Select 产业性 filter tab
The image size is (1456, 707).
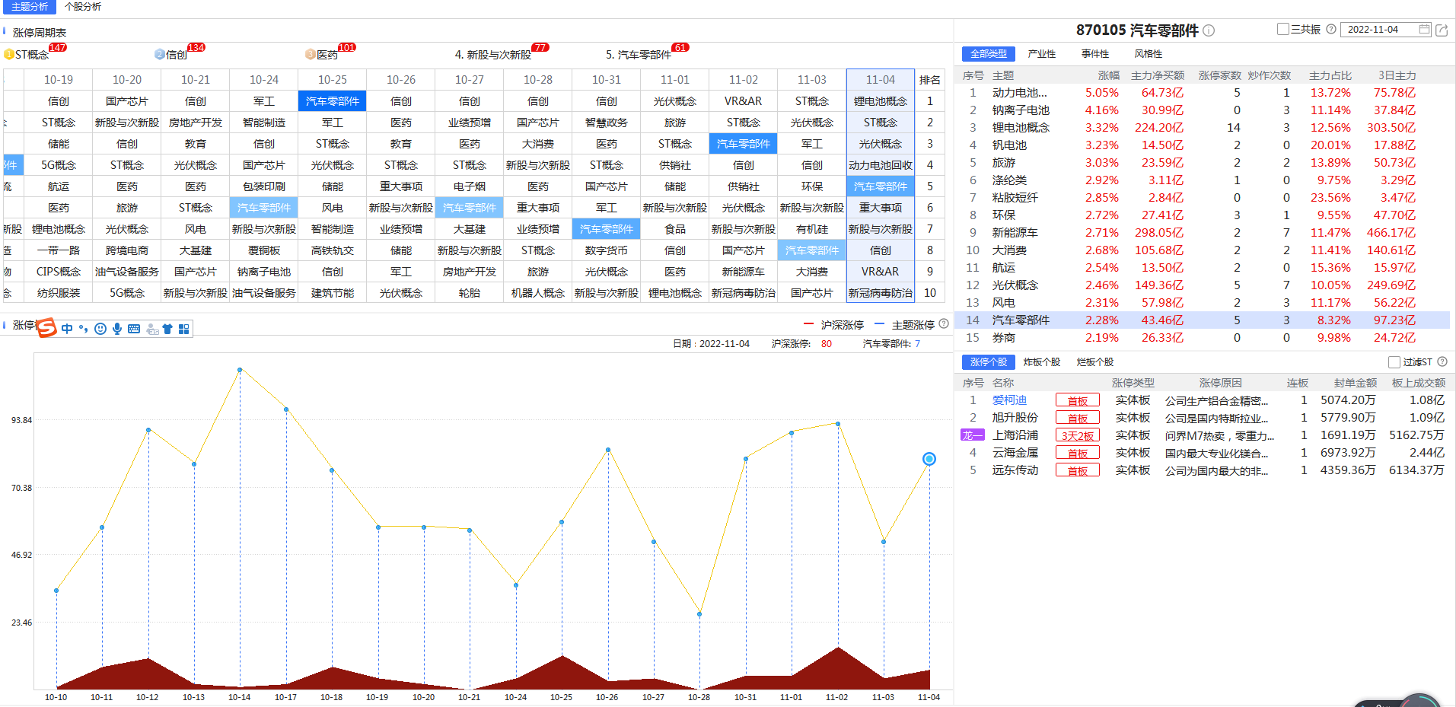point(1042,54)
